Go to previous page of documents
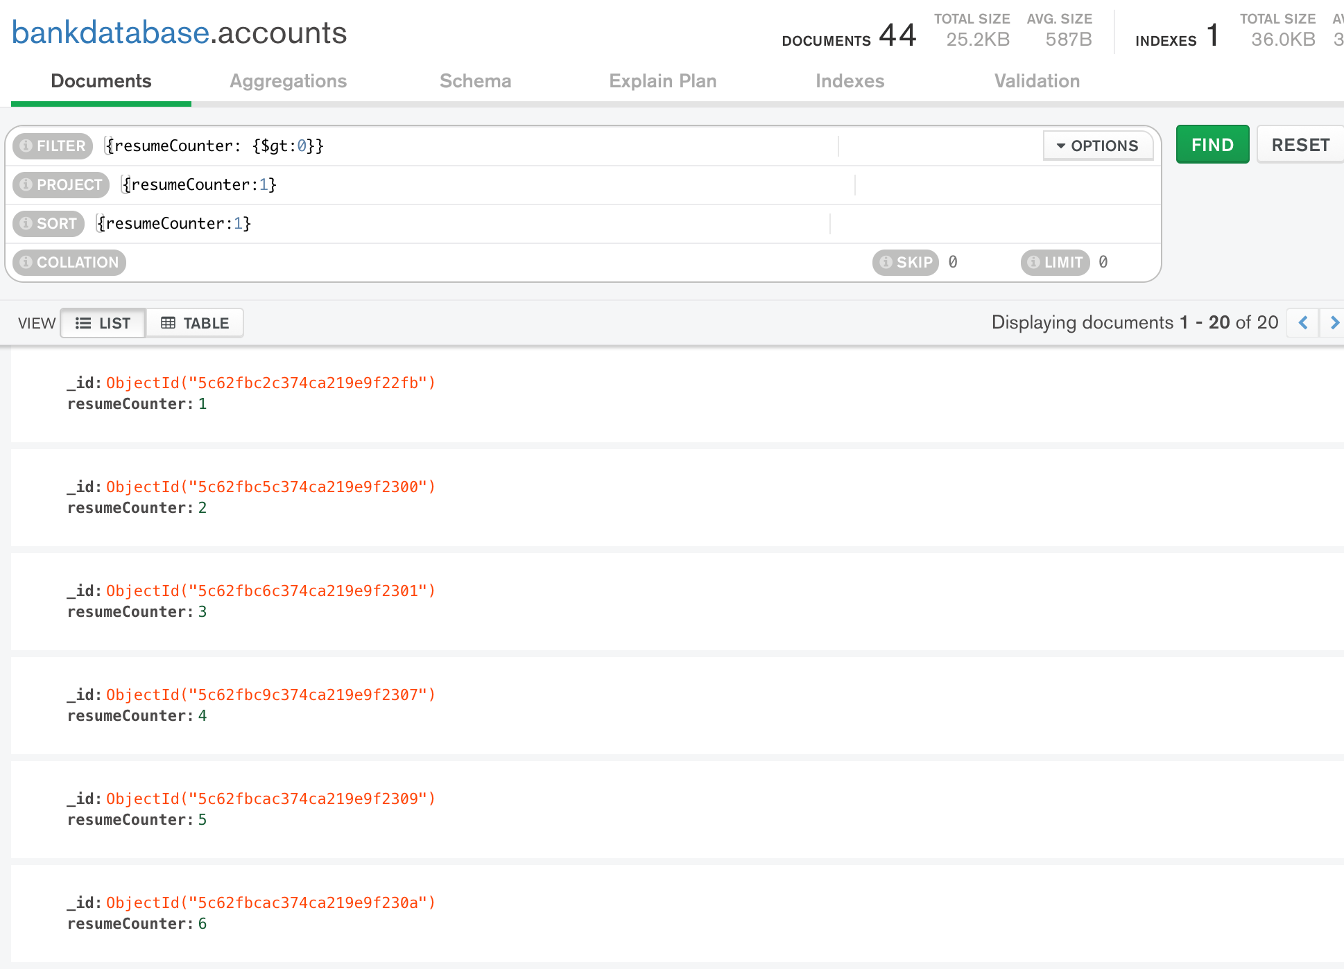 click(1303, 323)
